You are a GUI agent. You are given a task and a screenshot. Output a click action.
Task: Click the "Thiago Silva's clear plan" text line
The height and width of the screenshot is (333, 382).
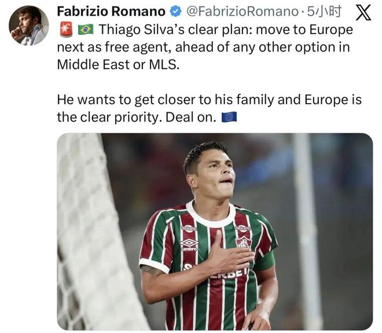(226, 29)
